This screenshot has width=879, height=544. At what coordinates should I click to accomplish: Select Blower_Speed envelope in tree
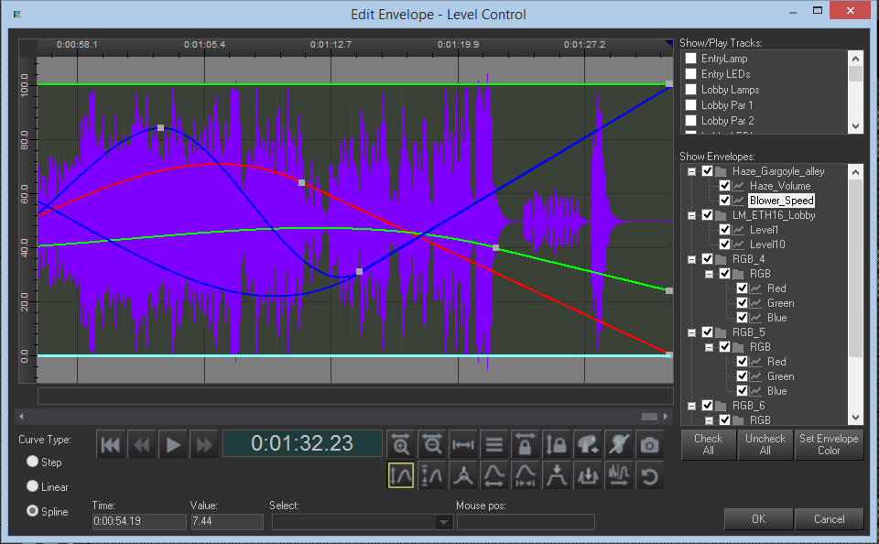pyautogui.click(x=781, y=201)
